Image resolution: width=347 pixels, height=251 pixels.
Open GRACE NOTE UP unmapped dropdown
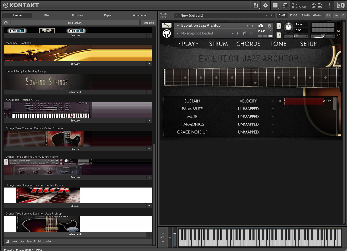(x=273, y=132)
